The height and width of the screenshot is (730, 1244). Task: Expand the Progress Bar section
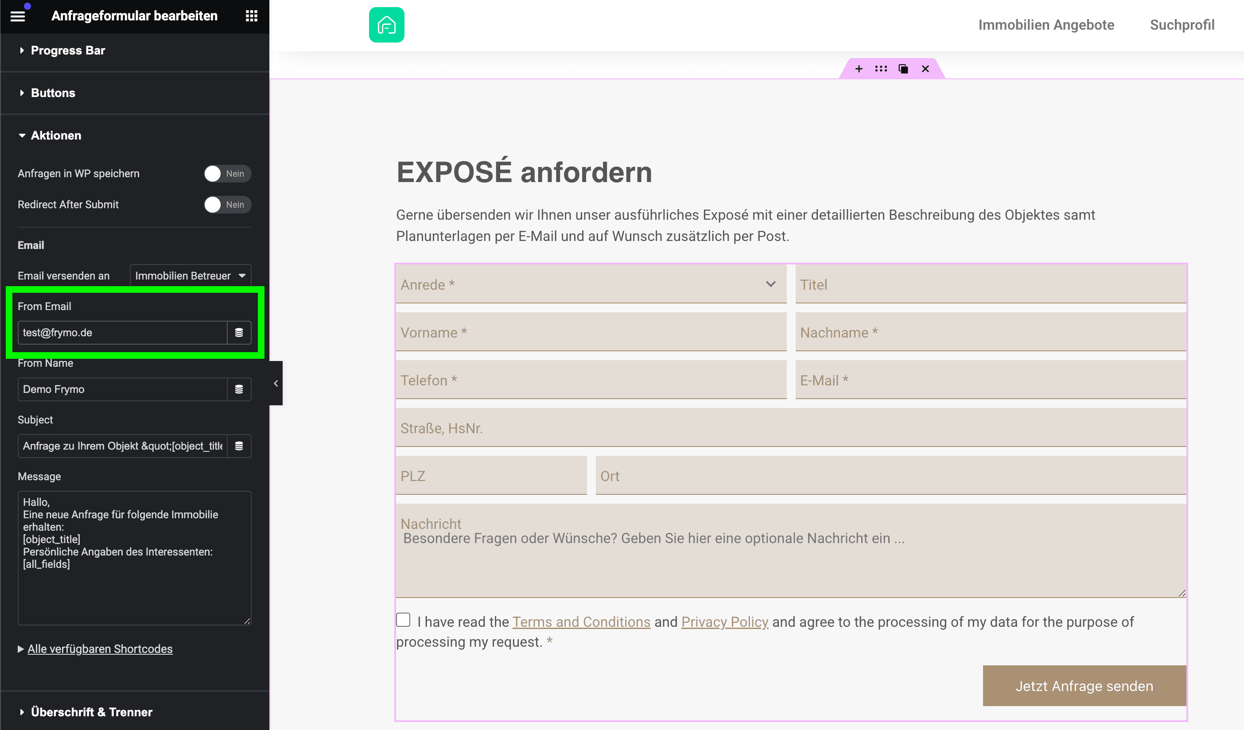pos(68,50)
